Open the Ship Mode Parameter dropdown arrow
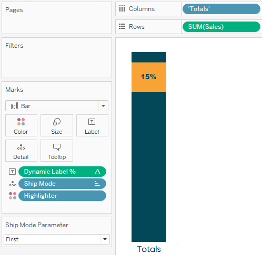This screenshot has height=255, width=262. 105,239
